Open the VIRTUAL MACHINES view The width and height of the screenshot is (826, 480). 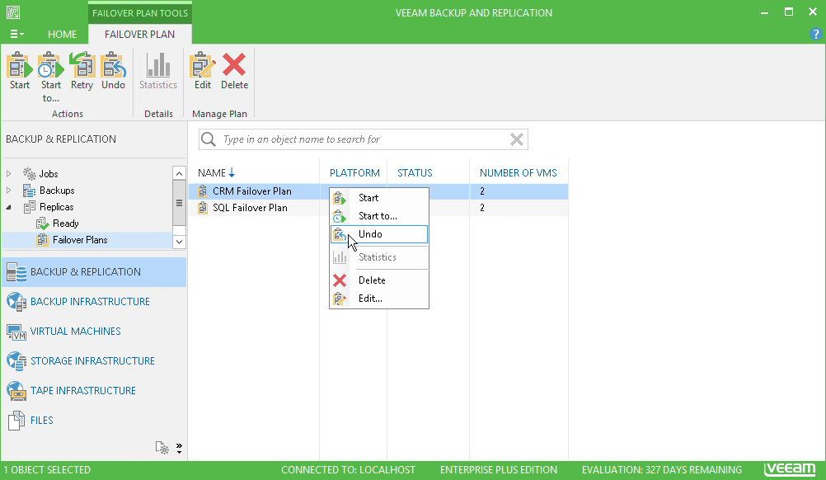(75, 331)
